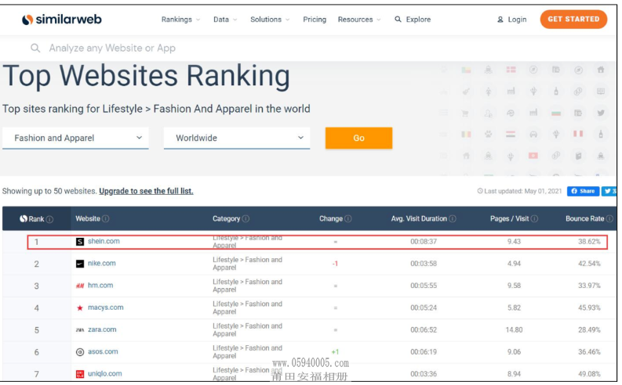Screen dimensions: 622x385
Task: Click the Bounce Rate header text
Action: point(584,219)
